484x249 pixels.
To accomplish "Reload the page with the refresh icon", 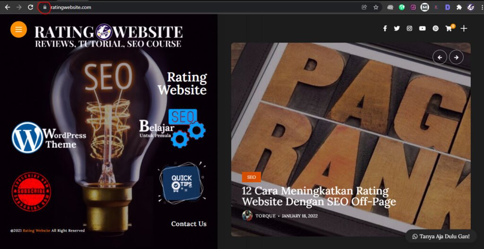I will point(31,7).
